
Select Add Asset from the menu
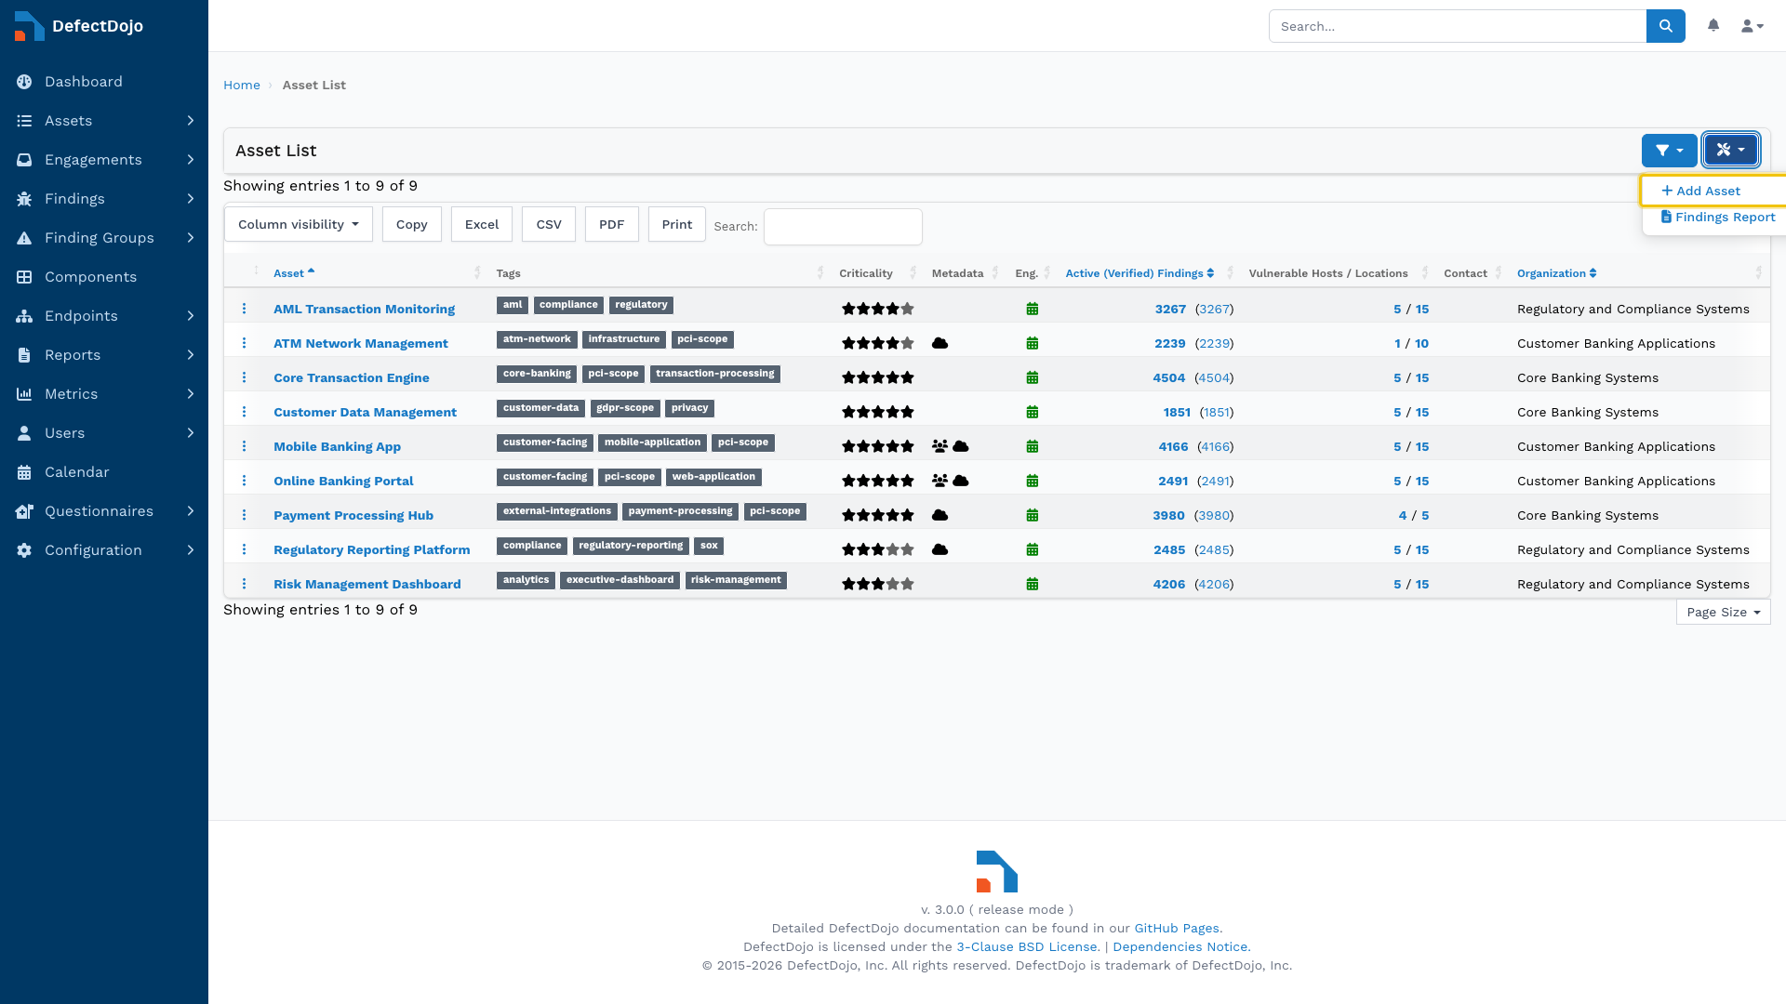coord(1701,191)
